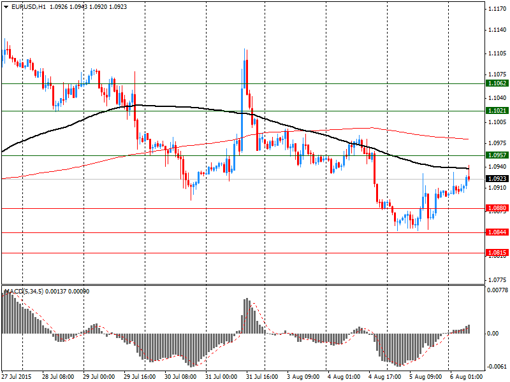Click the 29 Jul 00:00 time label
Image resolution: width=510 pixels, height=382 pixels.
pyautogui.click(x=99, y=377)
